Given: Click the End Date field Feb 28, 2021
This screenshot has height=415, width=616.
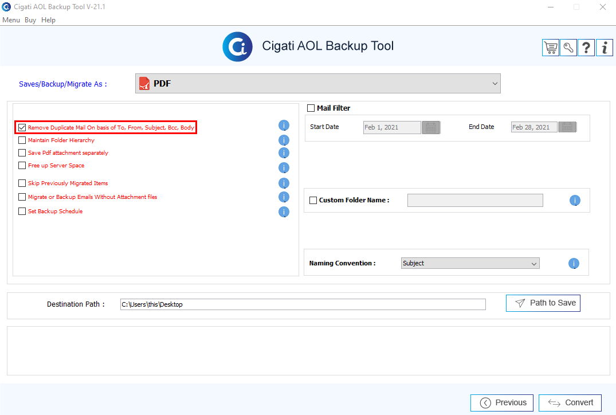Looking at the screenshot, I should tap(534, 127).
